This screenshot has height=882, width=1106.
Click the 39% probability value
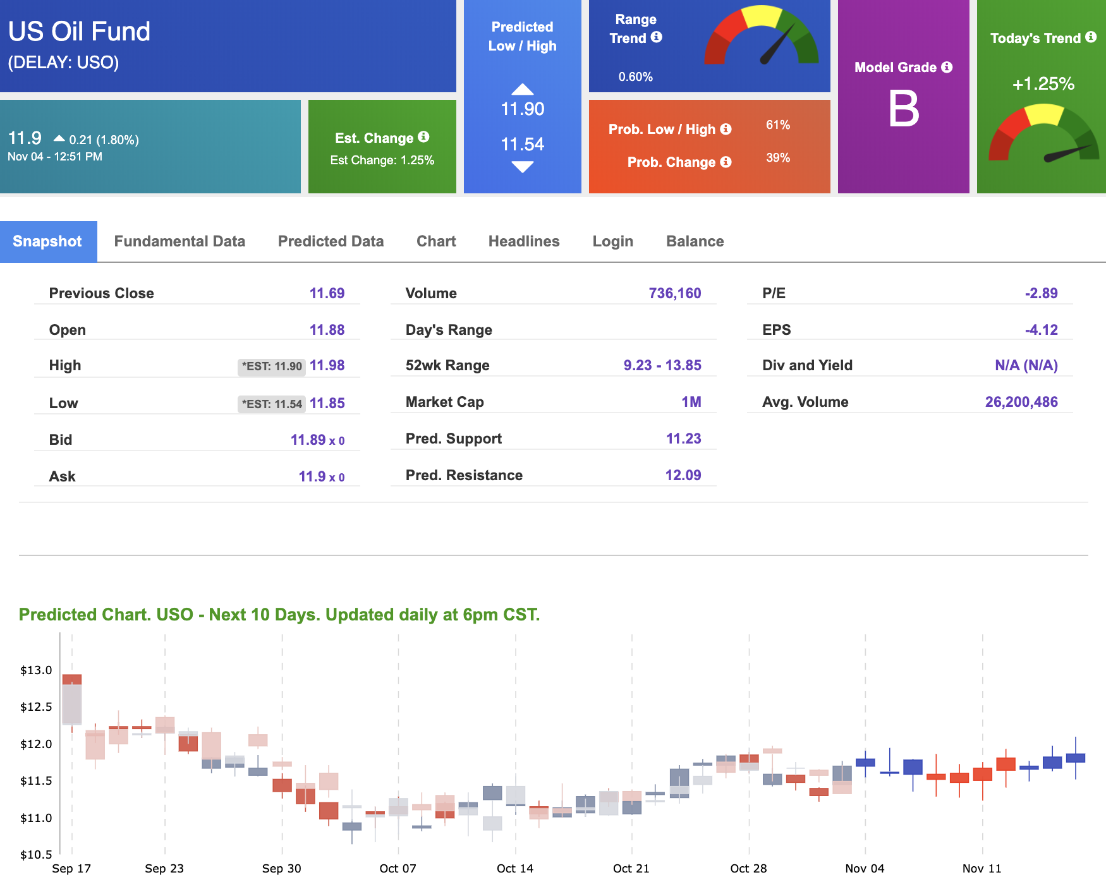tap(778, 158)
